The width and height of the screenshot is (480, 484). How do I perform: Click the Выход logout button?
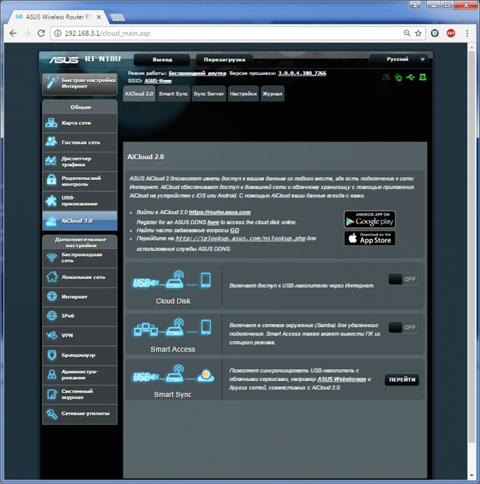162,59
